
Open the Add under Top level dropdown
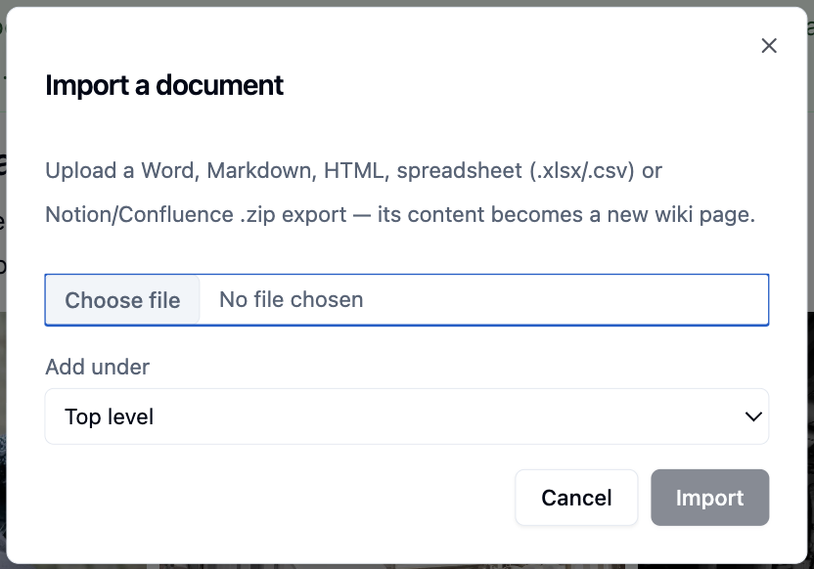(406, 416)
